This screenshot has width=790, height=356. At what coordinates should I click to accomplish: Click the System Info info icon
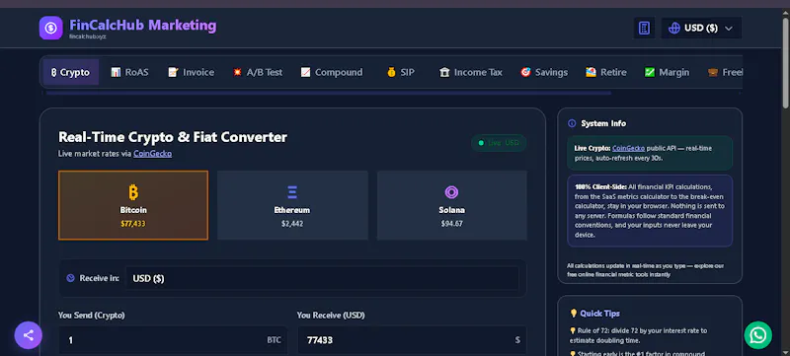572,123
